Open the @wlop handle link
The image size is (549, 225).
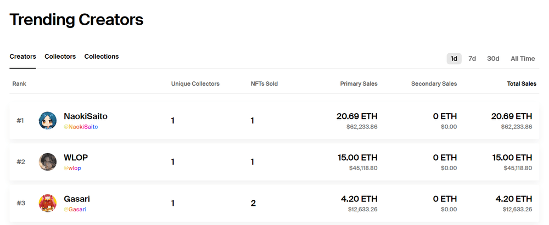tap(72, 168)
